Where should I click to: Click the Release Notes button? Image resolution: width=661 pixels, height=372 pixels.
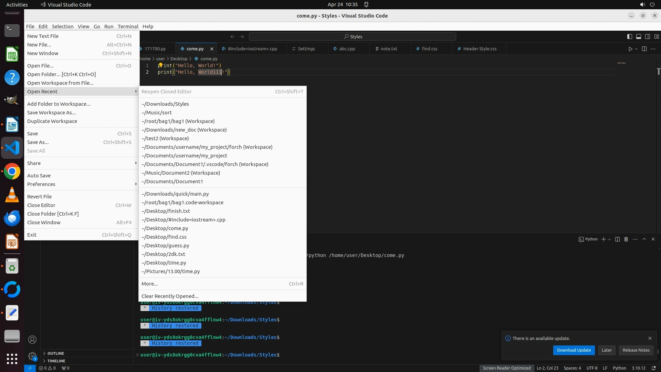click(x=636, y=350)
